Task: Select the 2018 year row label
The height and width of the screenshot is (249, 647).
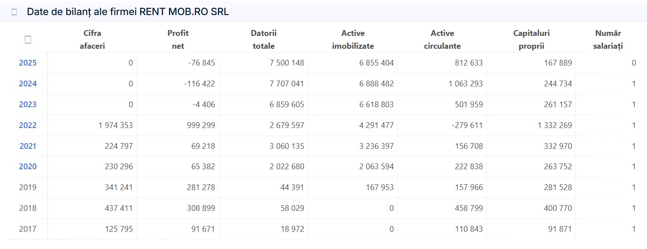Action: [28, 208]
